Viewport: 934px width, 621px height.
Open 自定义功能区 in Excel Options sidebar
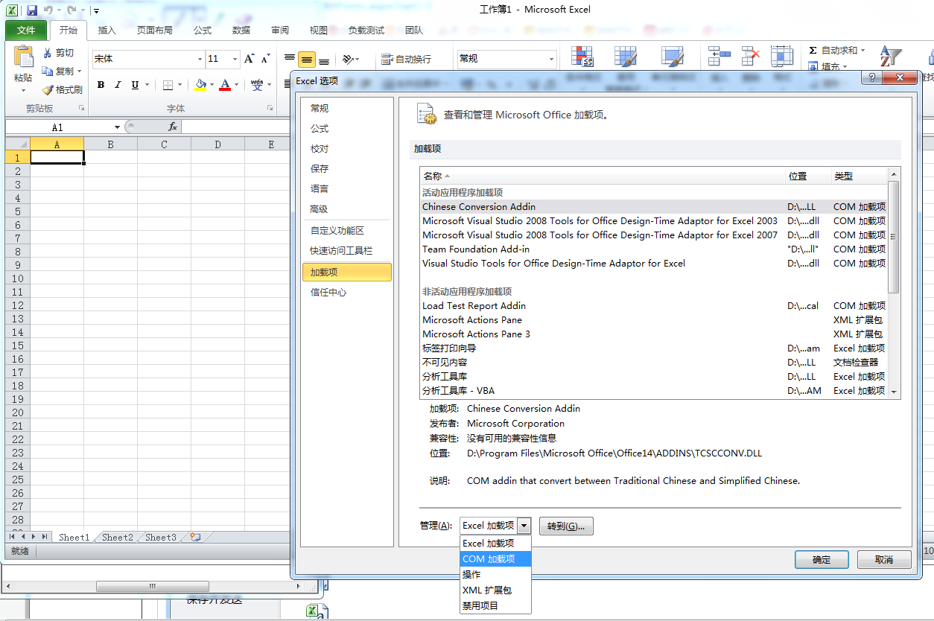tap(346, 231)
